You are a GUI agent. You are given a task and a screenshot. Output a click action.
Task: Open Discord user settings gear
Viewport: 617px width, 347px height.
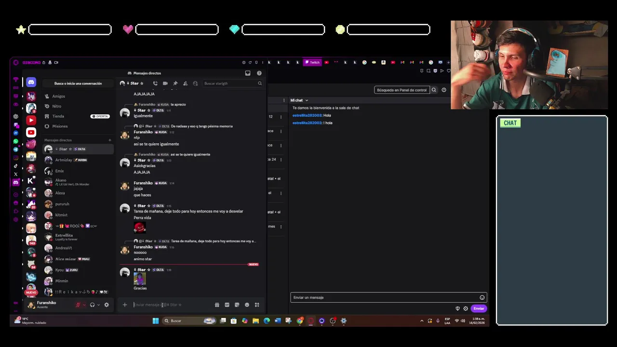click(x=107, y=305)
